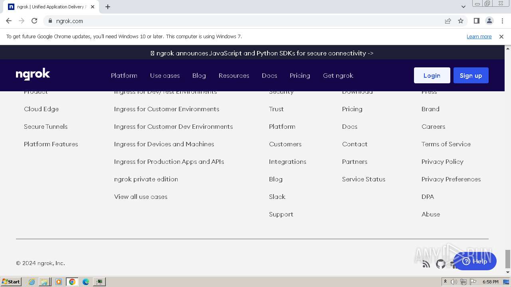Image resolution: width=511 pixels, height=287 pixels.
Task: Open the Slack footer link
Action: (277, 197)
